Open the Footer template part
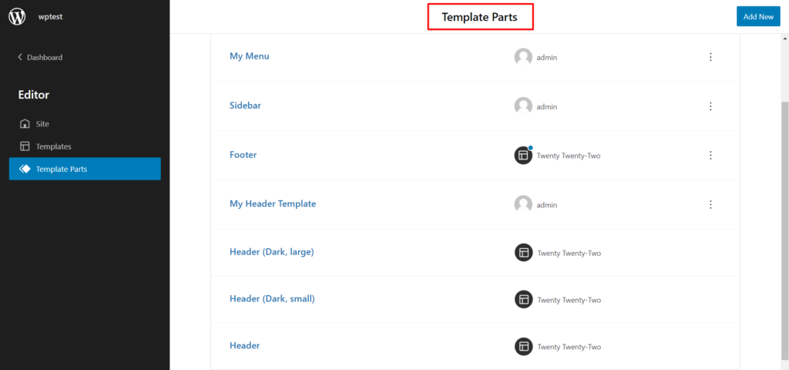The image size is (789, 370). coord(243,155)
